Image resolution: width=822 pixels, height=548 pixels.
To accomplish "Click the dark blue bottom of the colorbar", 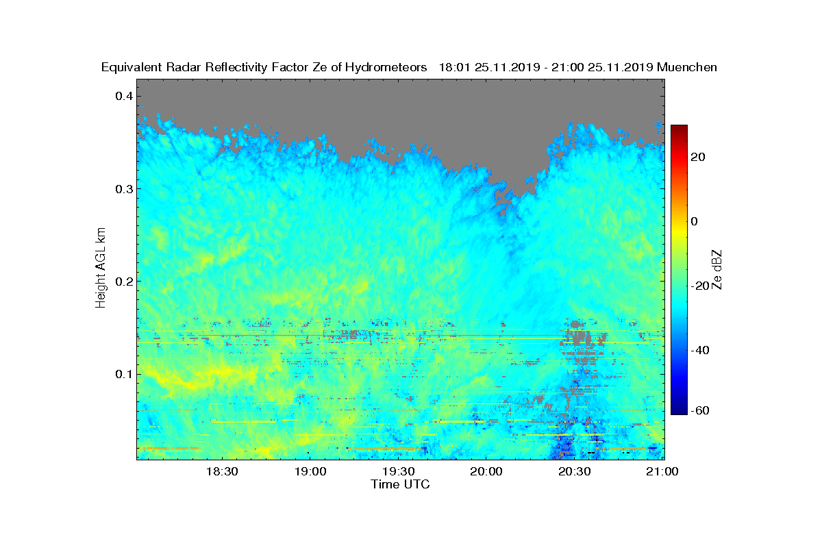I will (x=679, y=409).
